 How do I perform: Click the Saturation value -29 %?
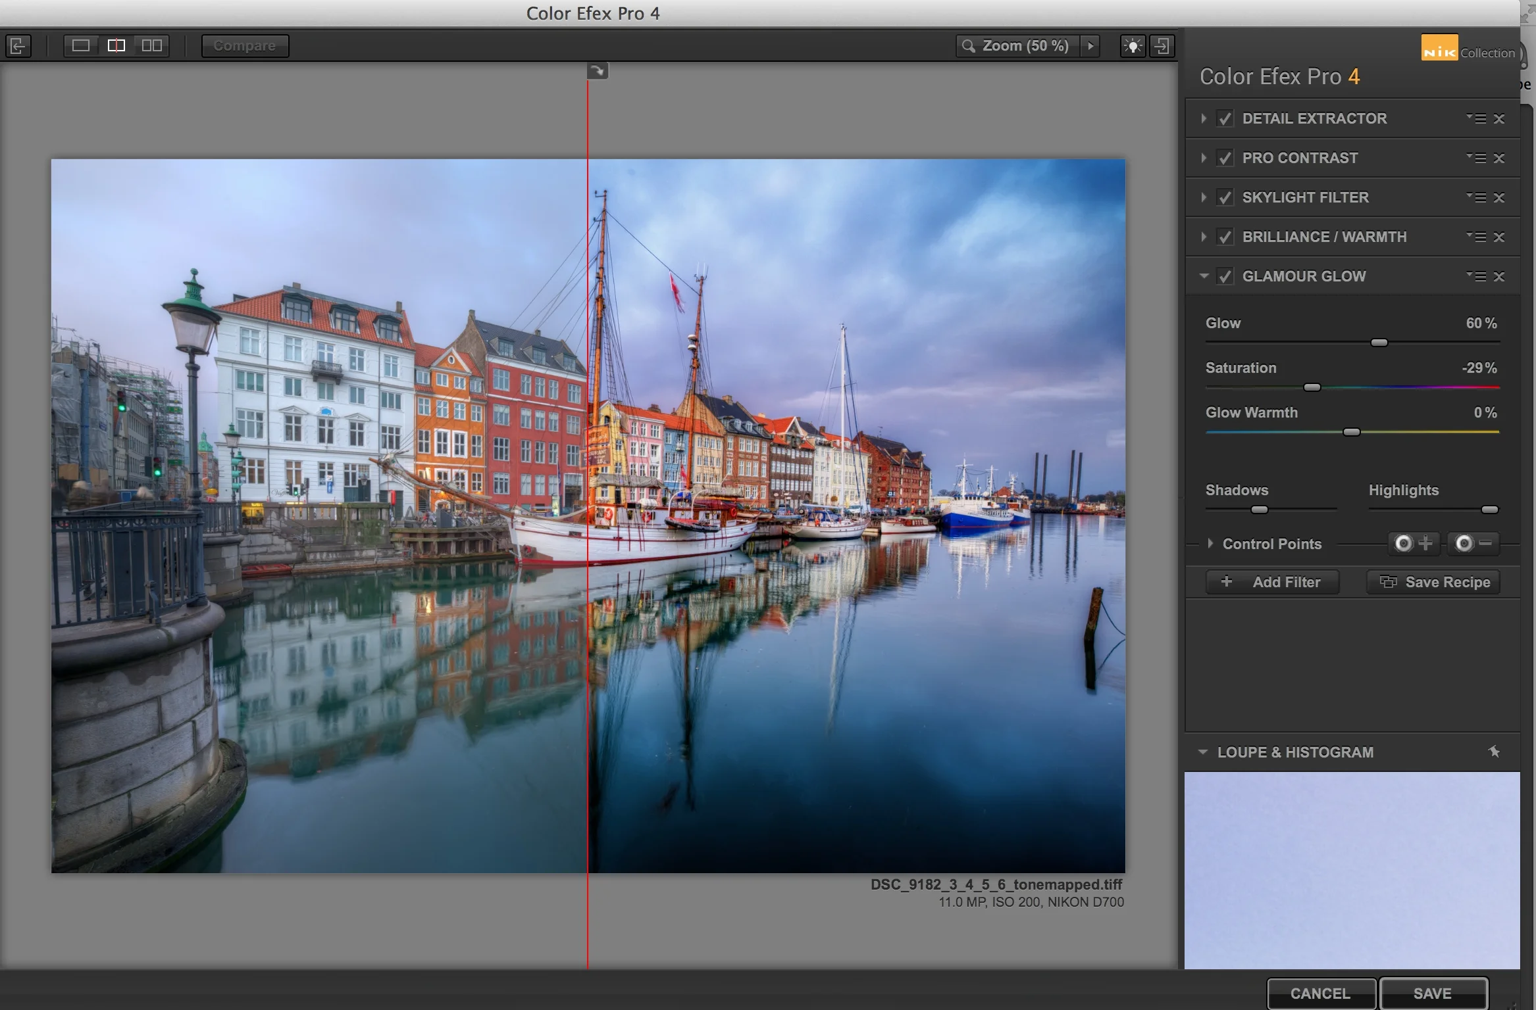pos(1479,368)
